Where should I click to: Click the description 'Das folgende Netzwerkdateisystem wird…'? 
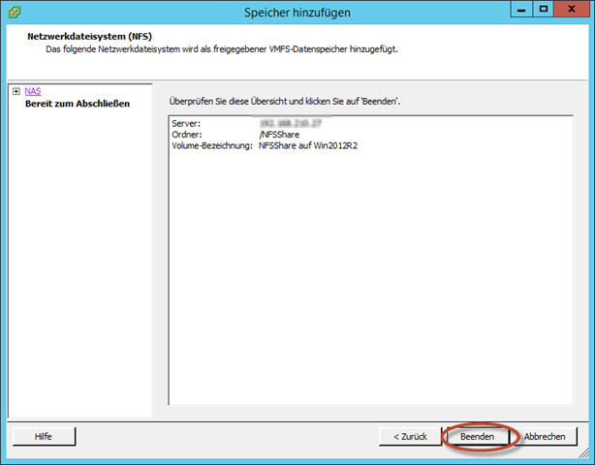(222, 49)
